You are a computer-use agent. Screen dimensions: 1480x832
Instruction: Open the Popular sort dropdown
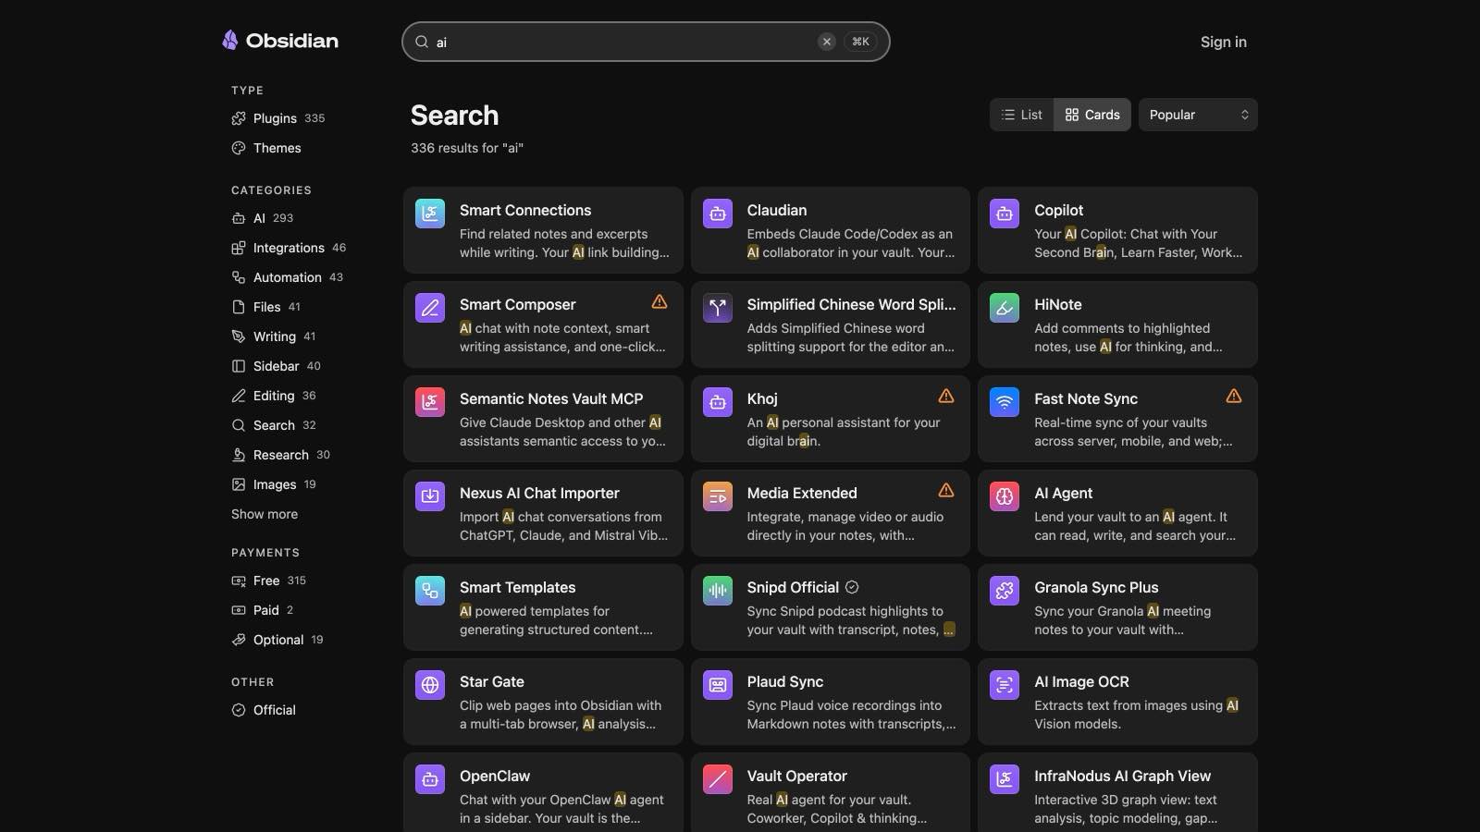click(1198, 115)
